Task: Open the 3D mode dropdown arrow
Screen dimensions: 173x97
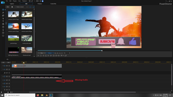Action: pos(63,56)
